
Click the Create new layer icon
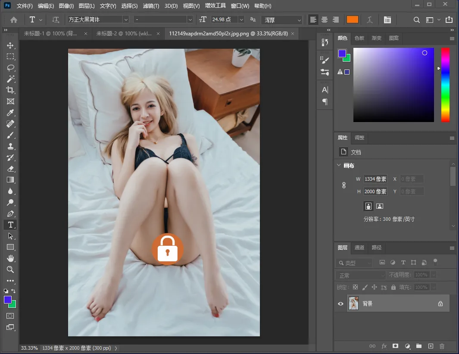point(431,346)
